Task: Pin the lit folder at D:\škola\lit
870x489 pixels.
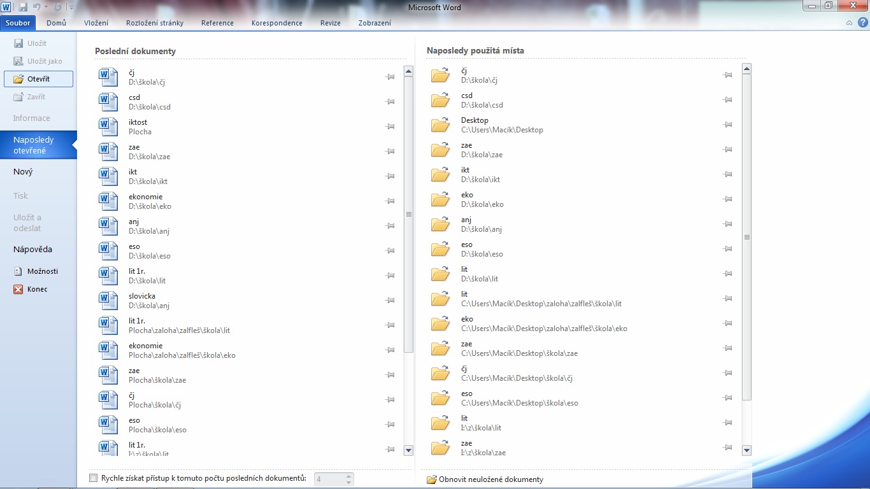Action: click(727, 274)
